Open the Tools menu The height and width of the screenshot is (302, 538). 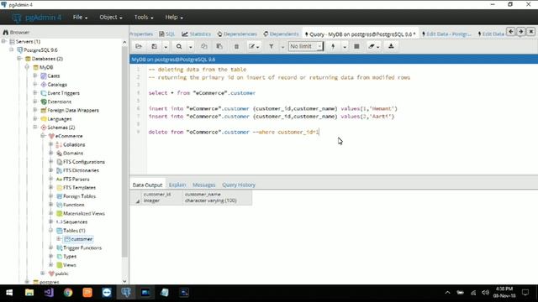144,17
